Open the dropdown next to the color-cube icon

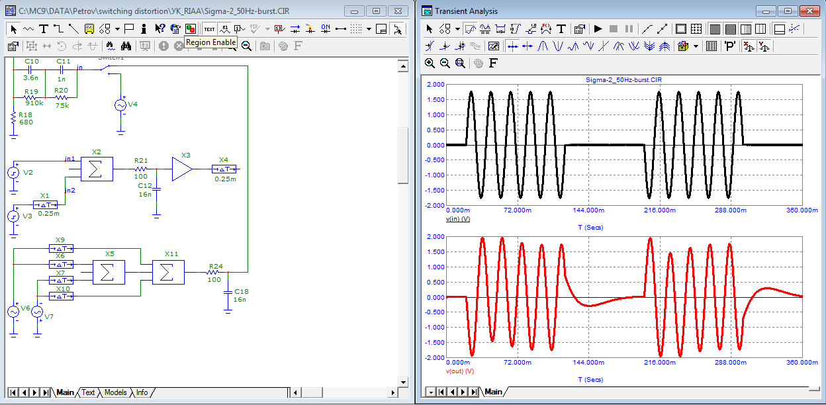click(696, 46)
